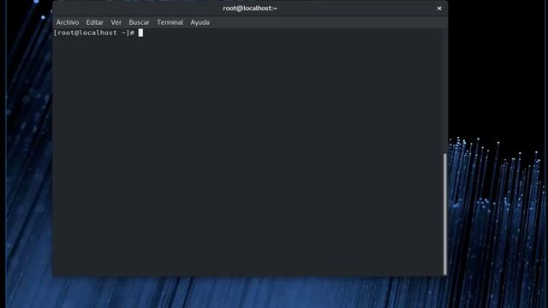Open the Ver menu
This screenshot has height=308, width=548.
pos(116,22)
